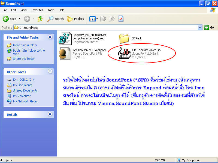The height and width of the screenshot is (163, 218).
Task: Expand the Details panel
Action: (x=50, y=114)
